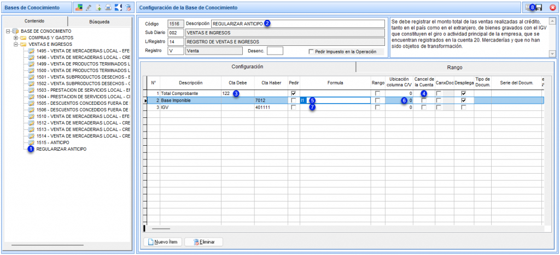Switch to the Contenido tab
The image size is (560, 255).
34,21
